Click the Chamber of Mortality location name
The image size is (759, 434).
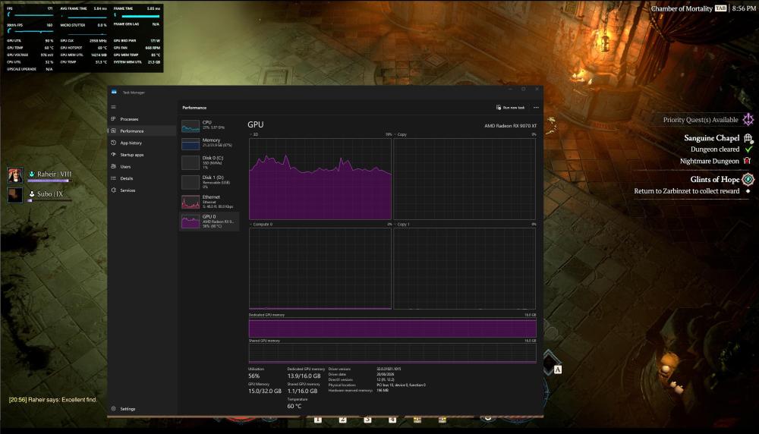tap(682, 8)
